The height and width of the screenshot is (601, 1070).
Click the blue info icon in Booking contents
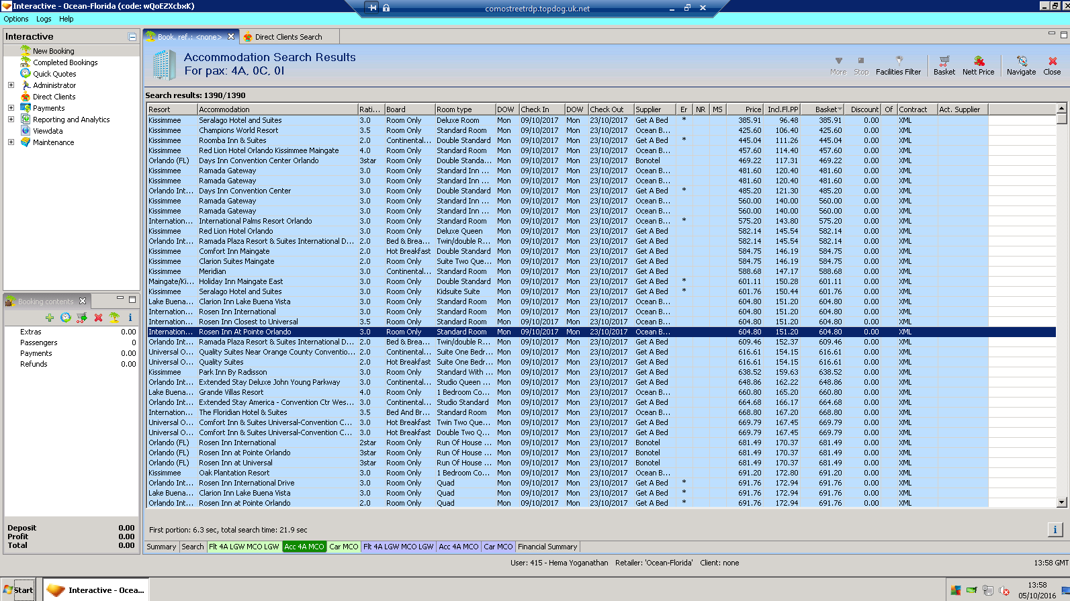click(x=130, y=318)
